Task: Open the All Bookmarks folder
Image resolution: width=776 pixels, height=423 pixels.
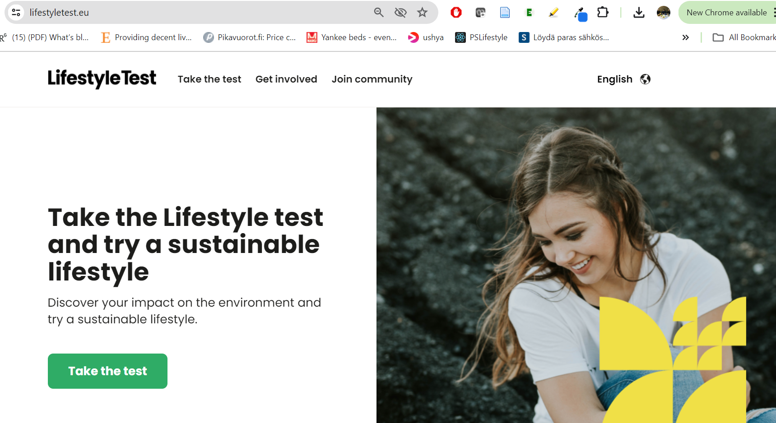Action: [x=744, y=37]
